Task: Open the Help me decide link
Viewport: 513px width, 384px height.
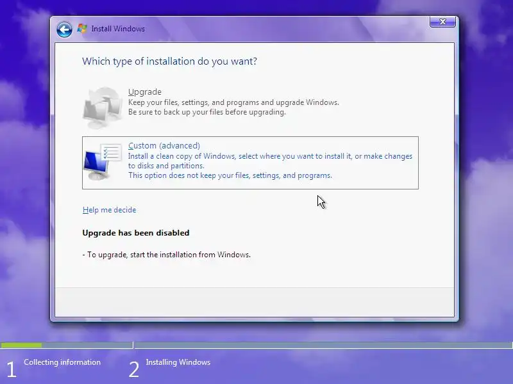Action: (x=109, y=210)
